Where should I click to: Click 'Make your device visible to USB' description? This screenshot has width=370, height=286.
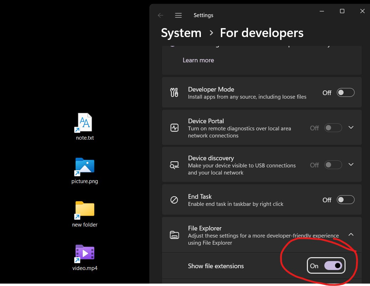242,169
